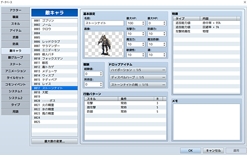The height and width of the screenshot is (155, 247).
Task: Switch to the ステート tab
Action: click(15, 64)
